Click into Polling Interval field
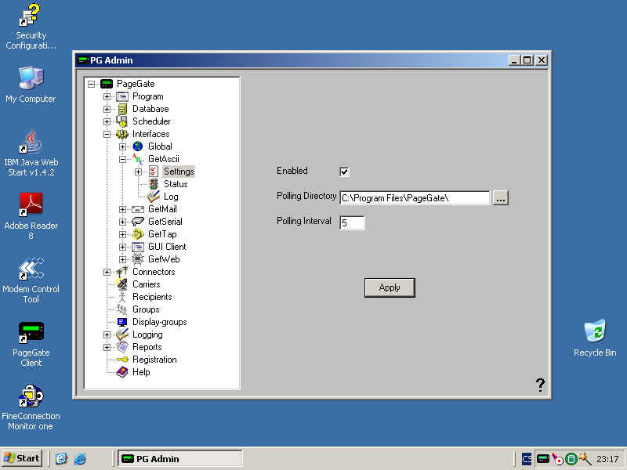The width and height of the screenshot is (627, 470). 352,222
